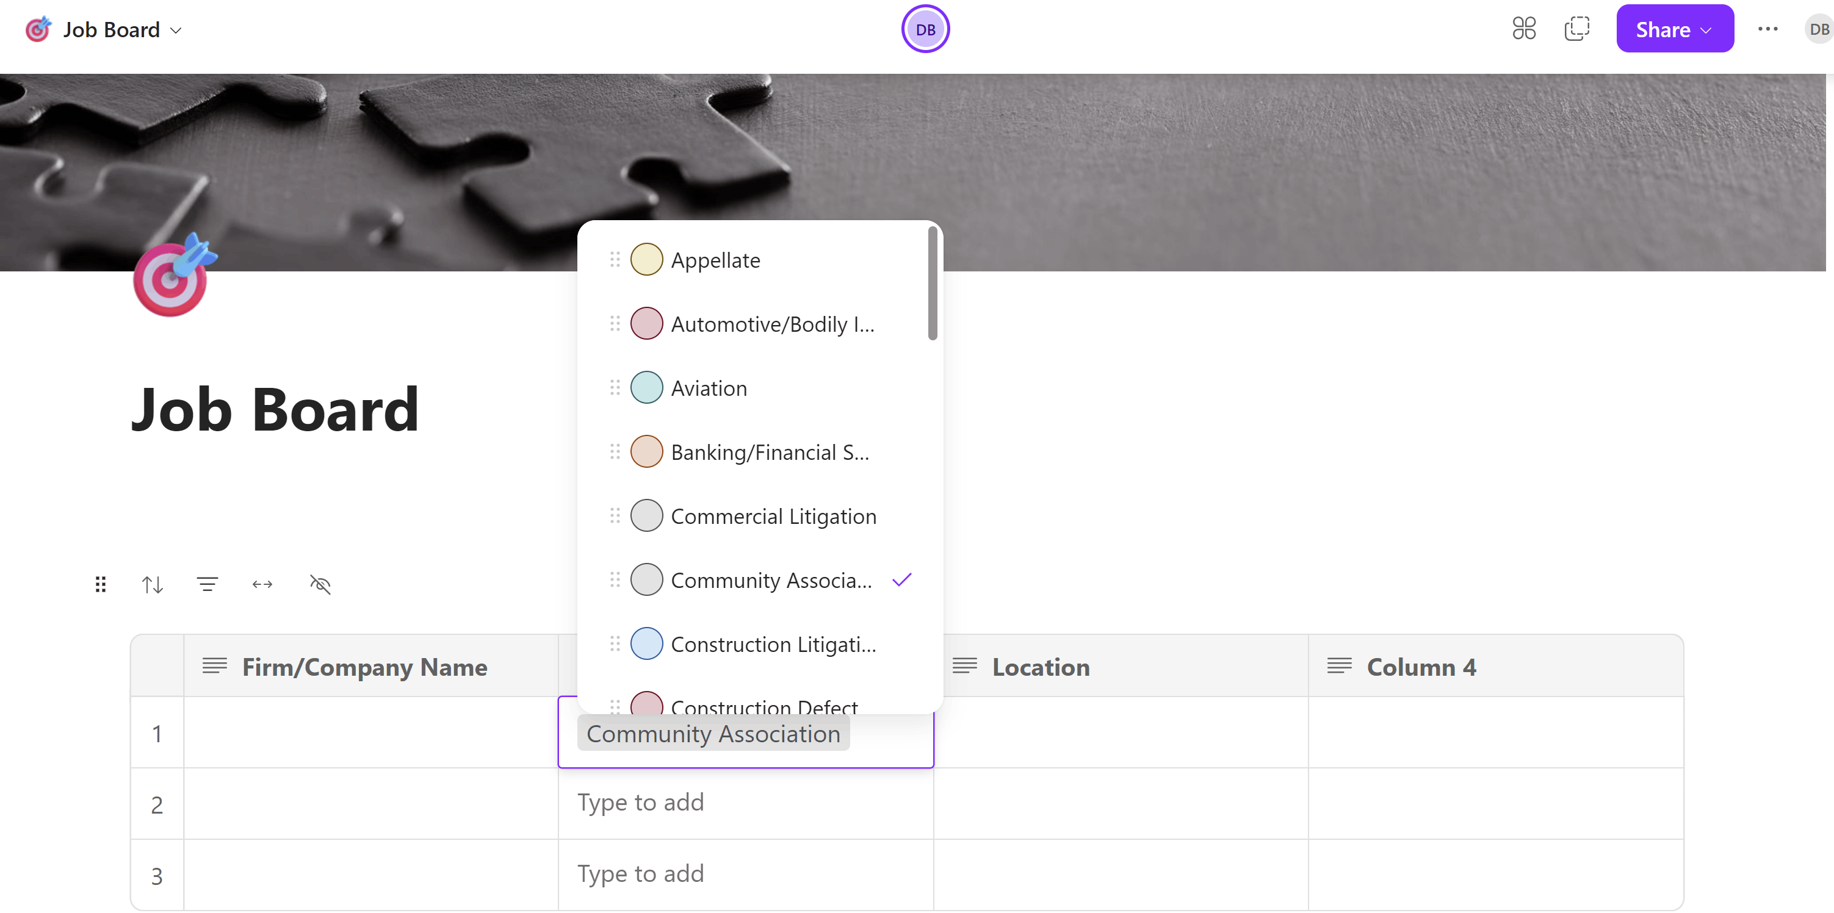Click the target emoji page icon

171,277
